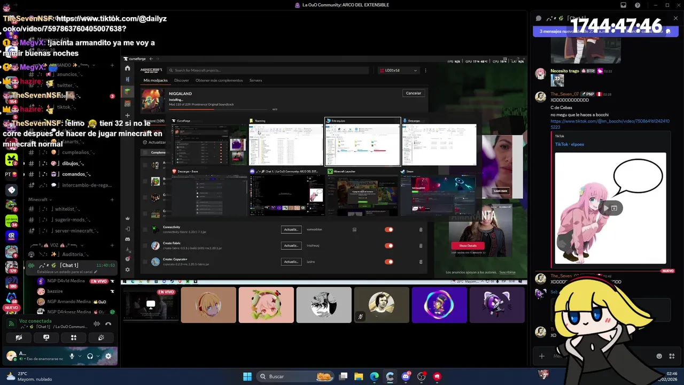Open the Servers tab in CurseForge
This screenshot has height=385, width=684.
point(255,80)
